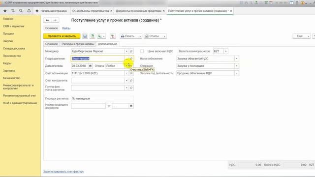Expand the Счет организации dropdown

click(x=126, y=73)
